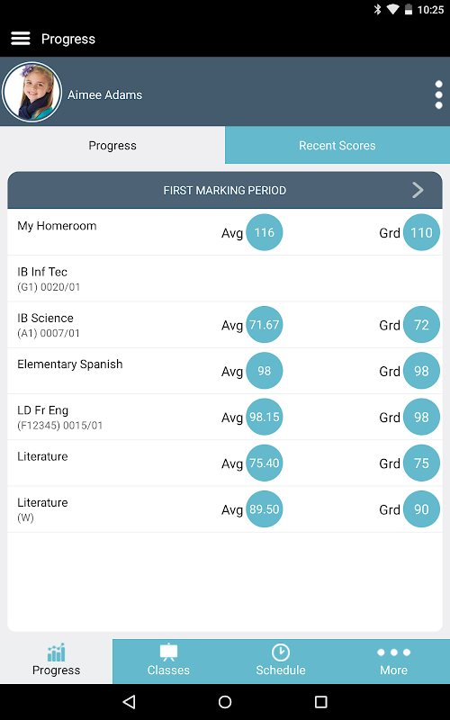Open the IB Inf Tec class row
The width and height of the screenshot is (450, 720).
225,279
